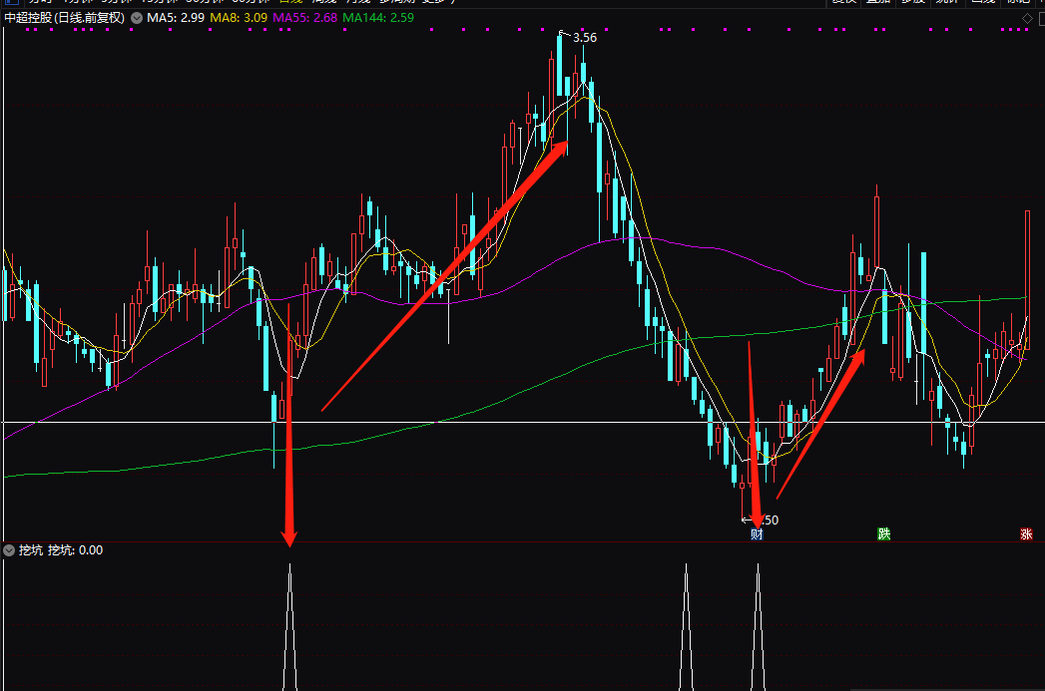Open the dropdown arrow beside the stock title
This screenshot has width=1045, height=691.
[x=137, y=18]
